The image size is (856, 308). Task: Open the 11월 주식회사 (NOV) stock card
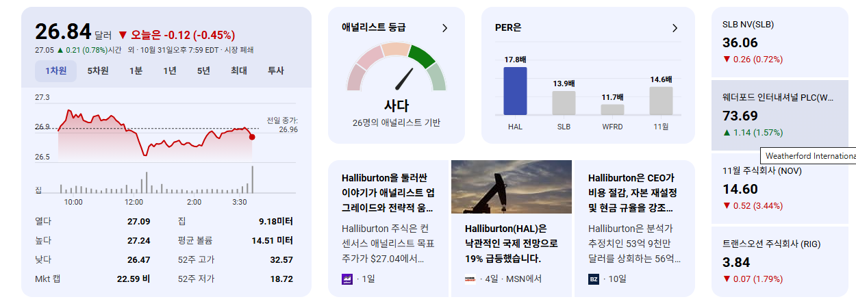pyautogui.click(x=780, y=188)
